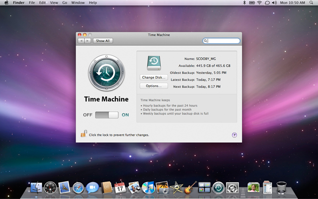The width and height of the screenshot is (318, 199).
Task: Click the menu bar clock Mon 10:50 AM
Action: (x=293, y=2)
